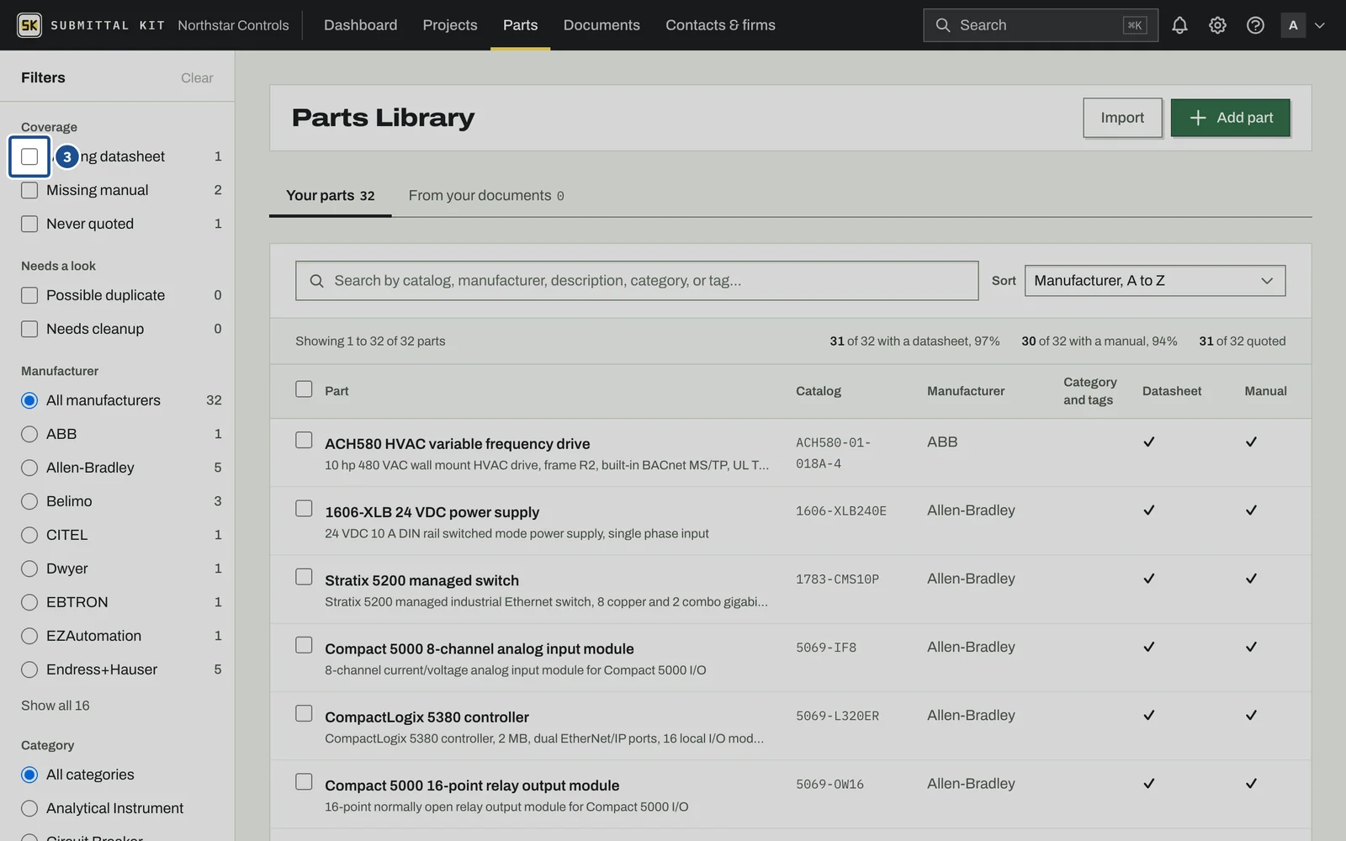The image size is (1346, 841).
Task: Click catalog number 1606-XLB240E
Action: click(x=841, y=510)
